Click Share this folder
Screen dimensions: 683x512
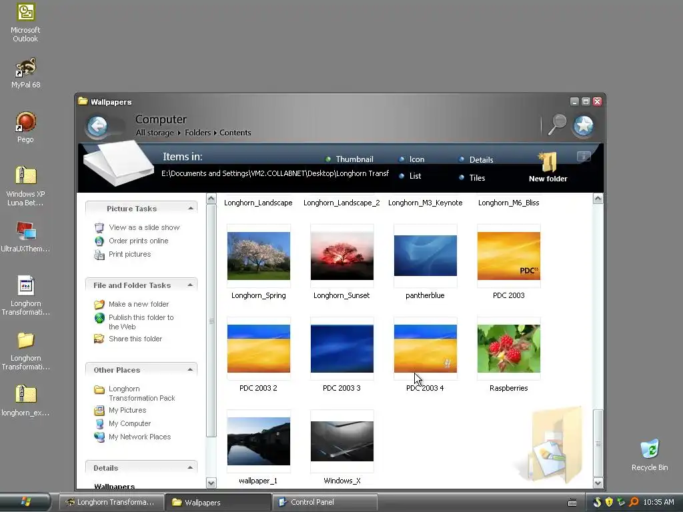(x=135, y=339)
